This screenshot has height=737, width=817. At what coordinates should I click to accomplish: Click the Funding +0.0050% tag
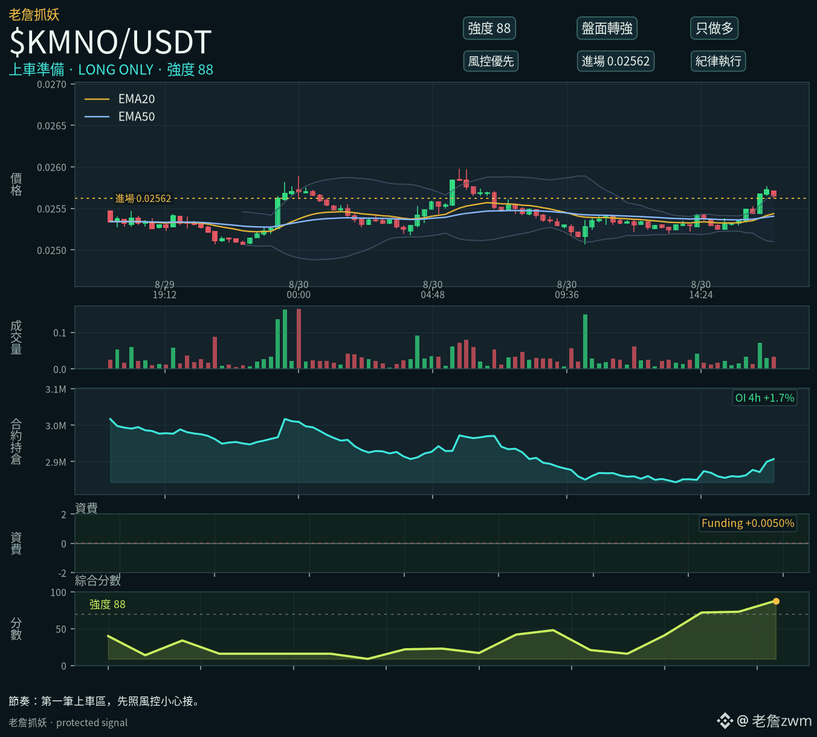tap(748, 523)
